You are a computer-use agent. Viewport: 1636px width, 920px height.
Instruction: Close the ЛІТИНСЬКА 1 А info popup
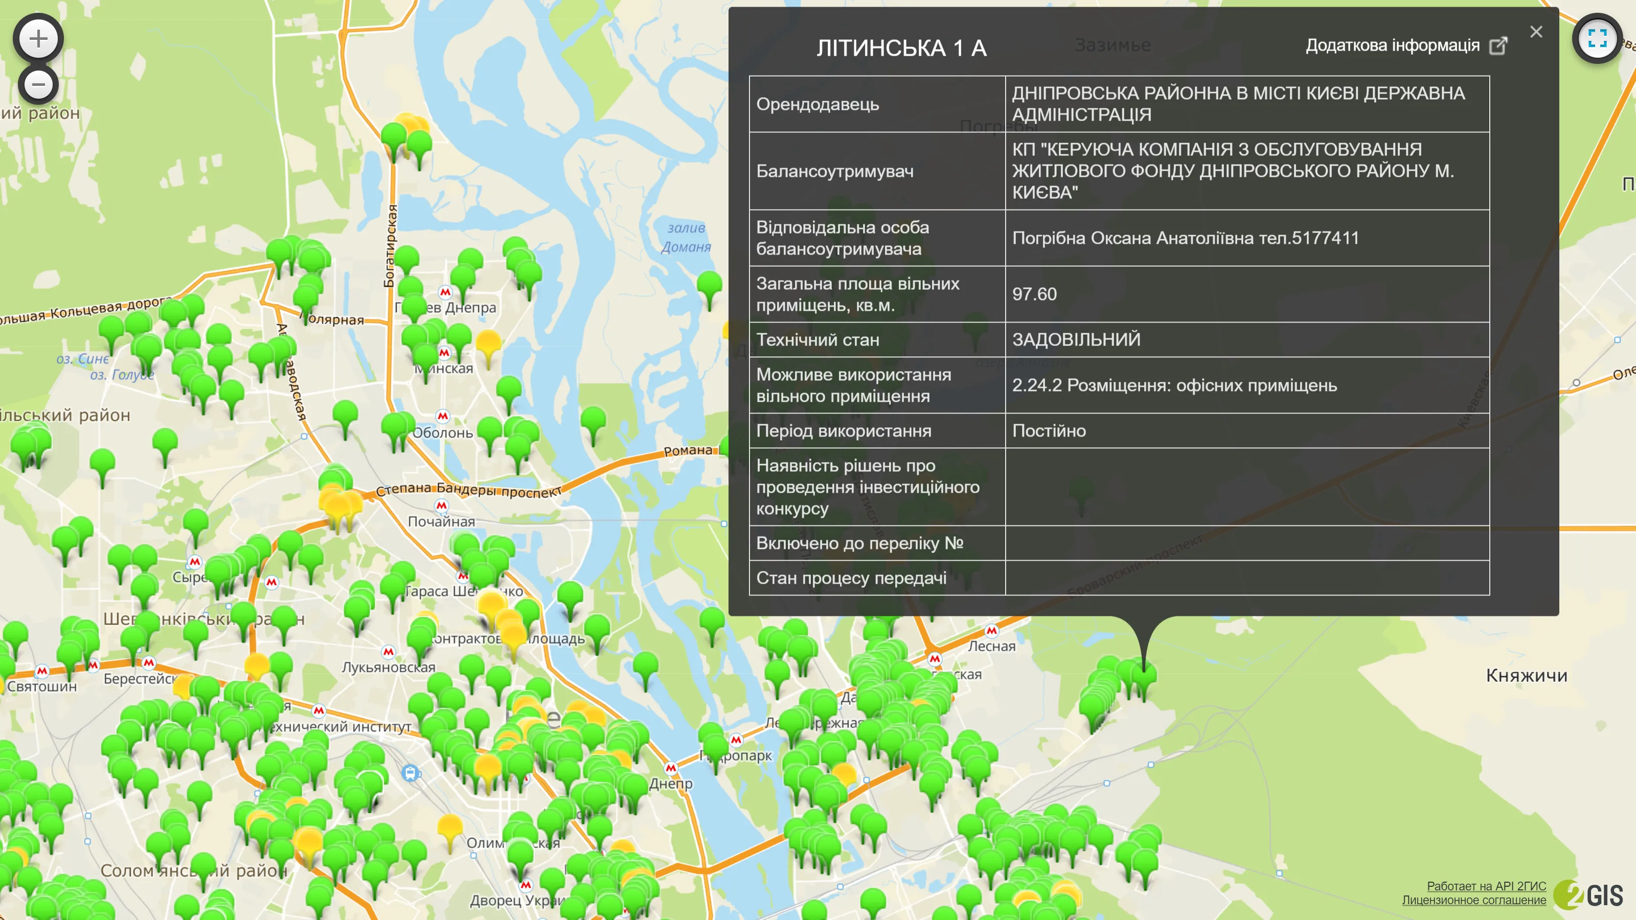1536,32
